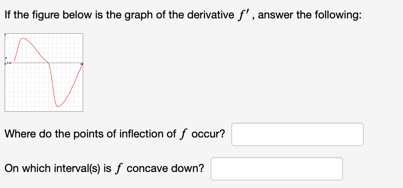Screen dimensions: 403x188
Task: Open the derivative graph image
Action: click(44, 72)
